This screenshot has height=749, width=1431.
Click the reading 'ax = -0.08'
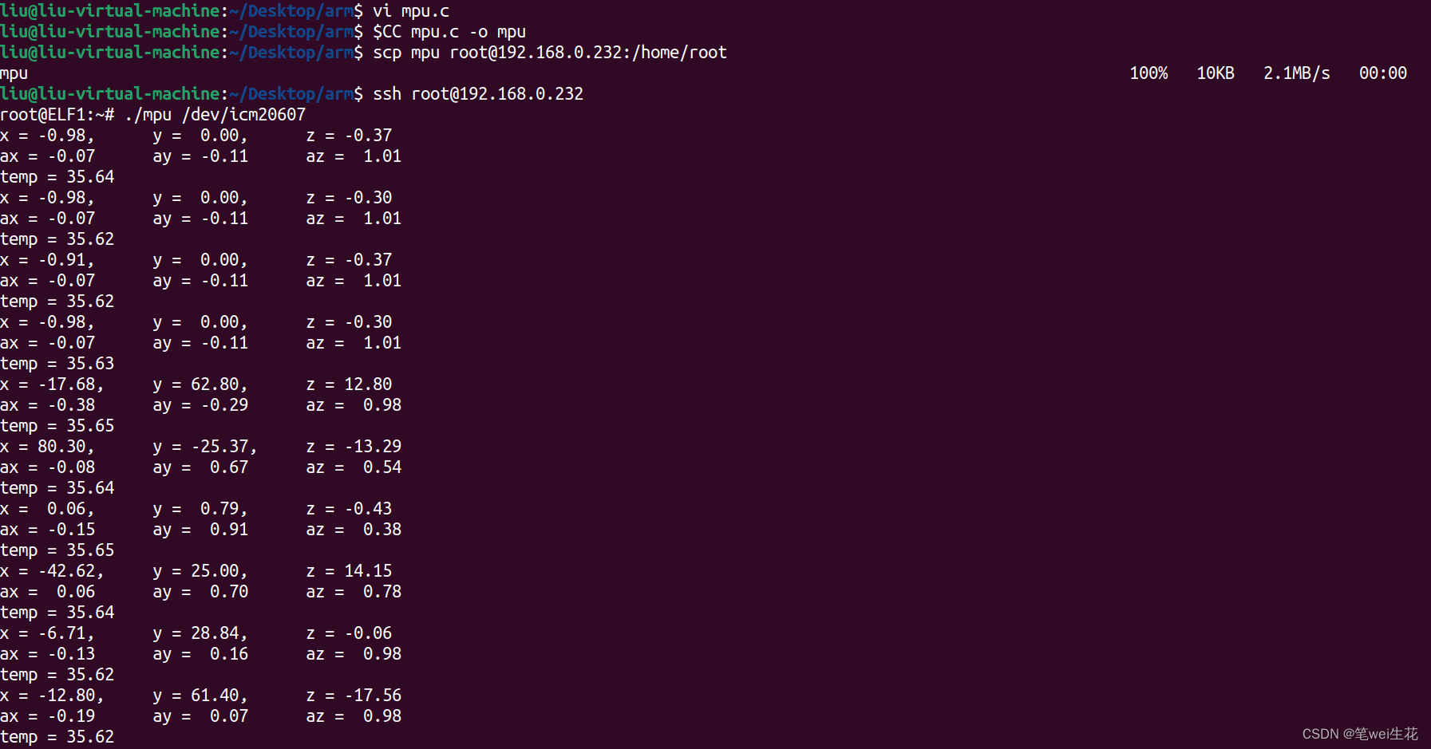(x=48, y=467)
